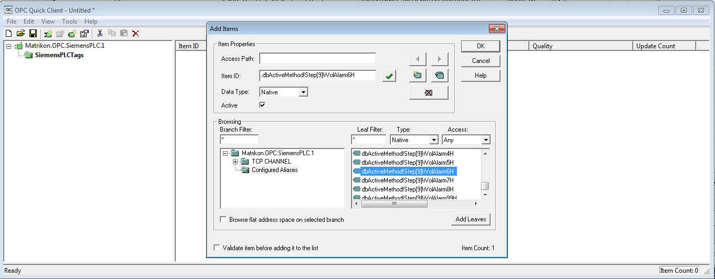This screenshot has width=715, height=279.
Task: Go to previous item with left arrow button
Action: (417, 59)
